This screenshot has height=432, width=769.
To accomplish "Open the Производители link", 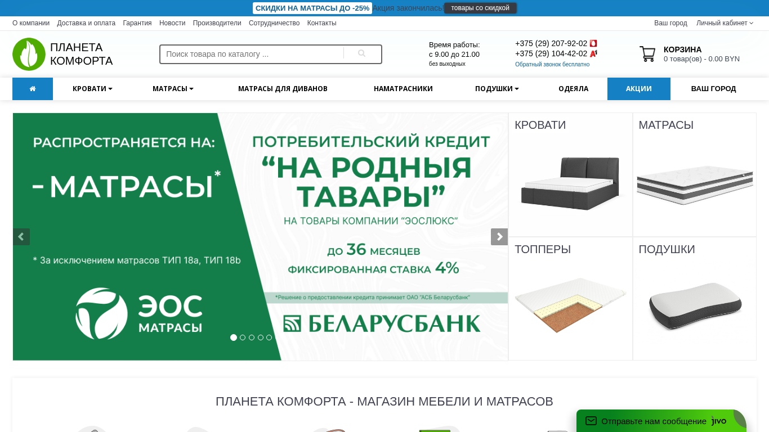I will pos(217,23).
